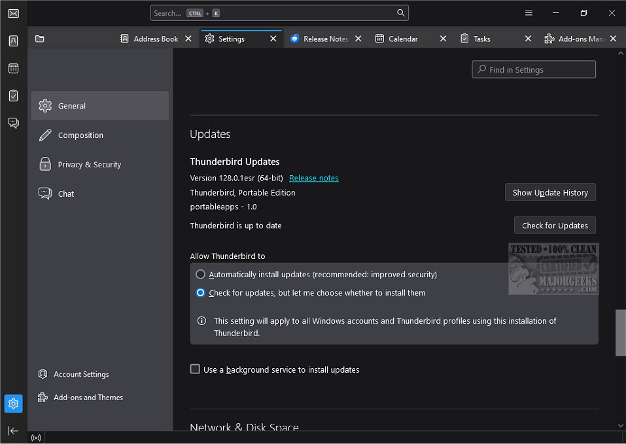
Task: Open Mail from the left spaces toolbar
Action: pos(13,13)
